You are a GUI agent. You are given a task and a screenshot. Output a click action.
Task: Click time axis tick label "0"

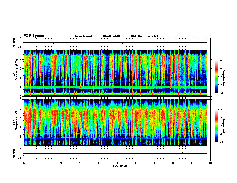tap(24, 163)
